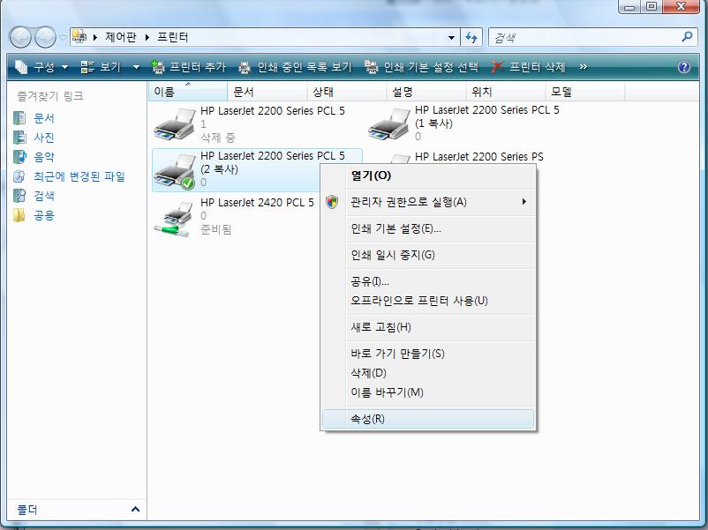Choose 속성(R) in context menu
Screen dimensions: 708x530
click(x=428, y=419)
